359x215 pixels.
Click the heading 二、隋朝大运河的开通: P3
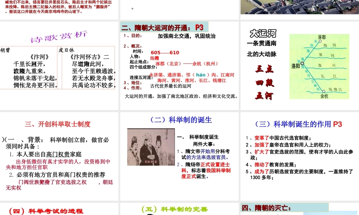coord(162,28)
